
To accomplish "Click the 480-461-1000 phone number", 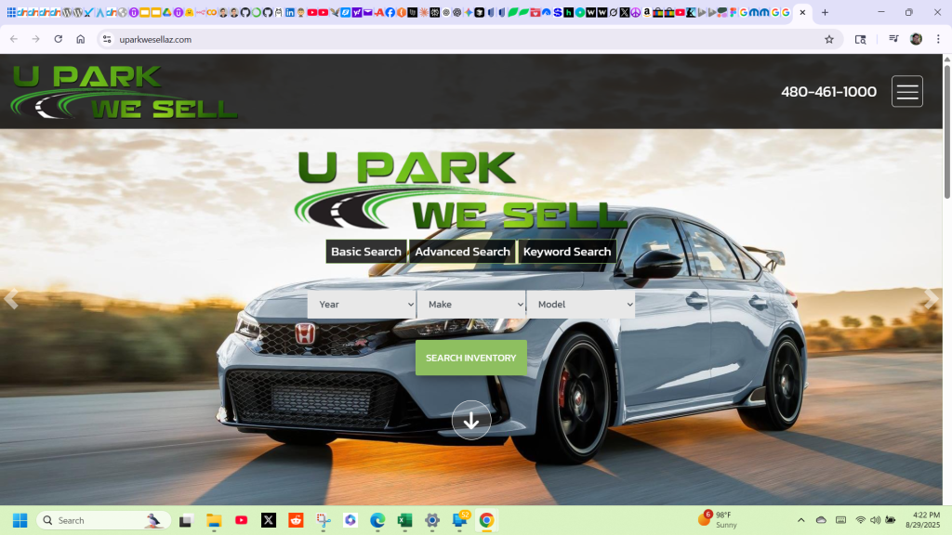I will coord(828,92).
